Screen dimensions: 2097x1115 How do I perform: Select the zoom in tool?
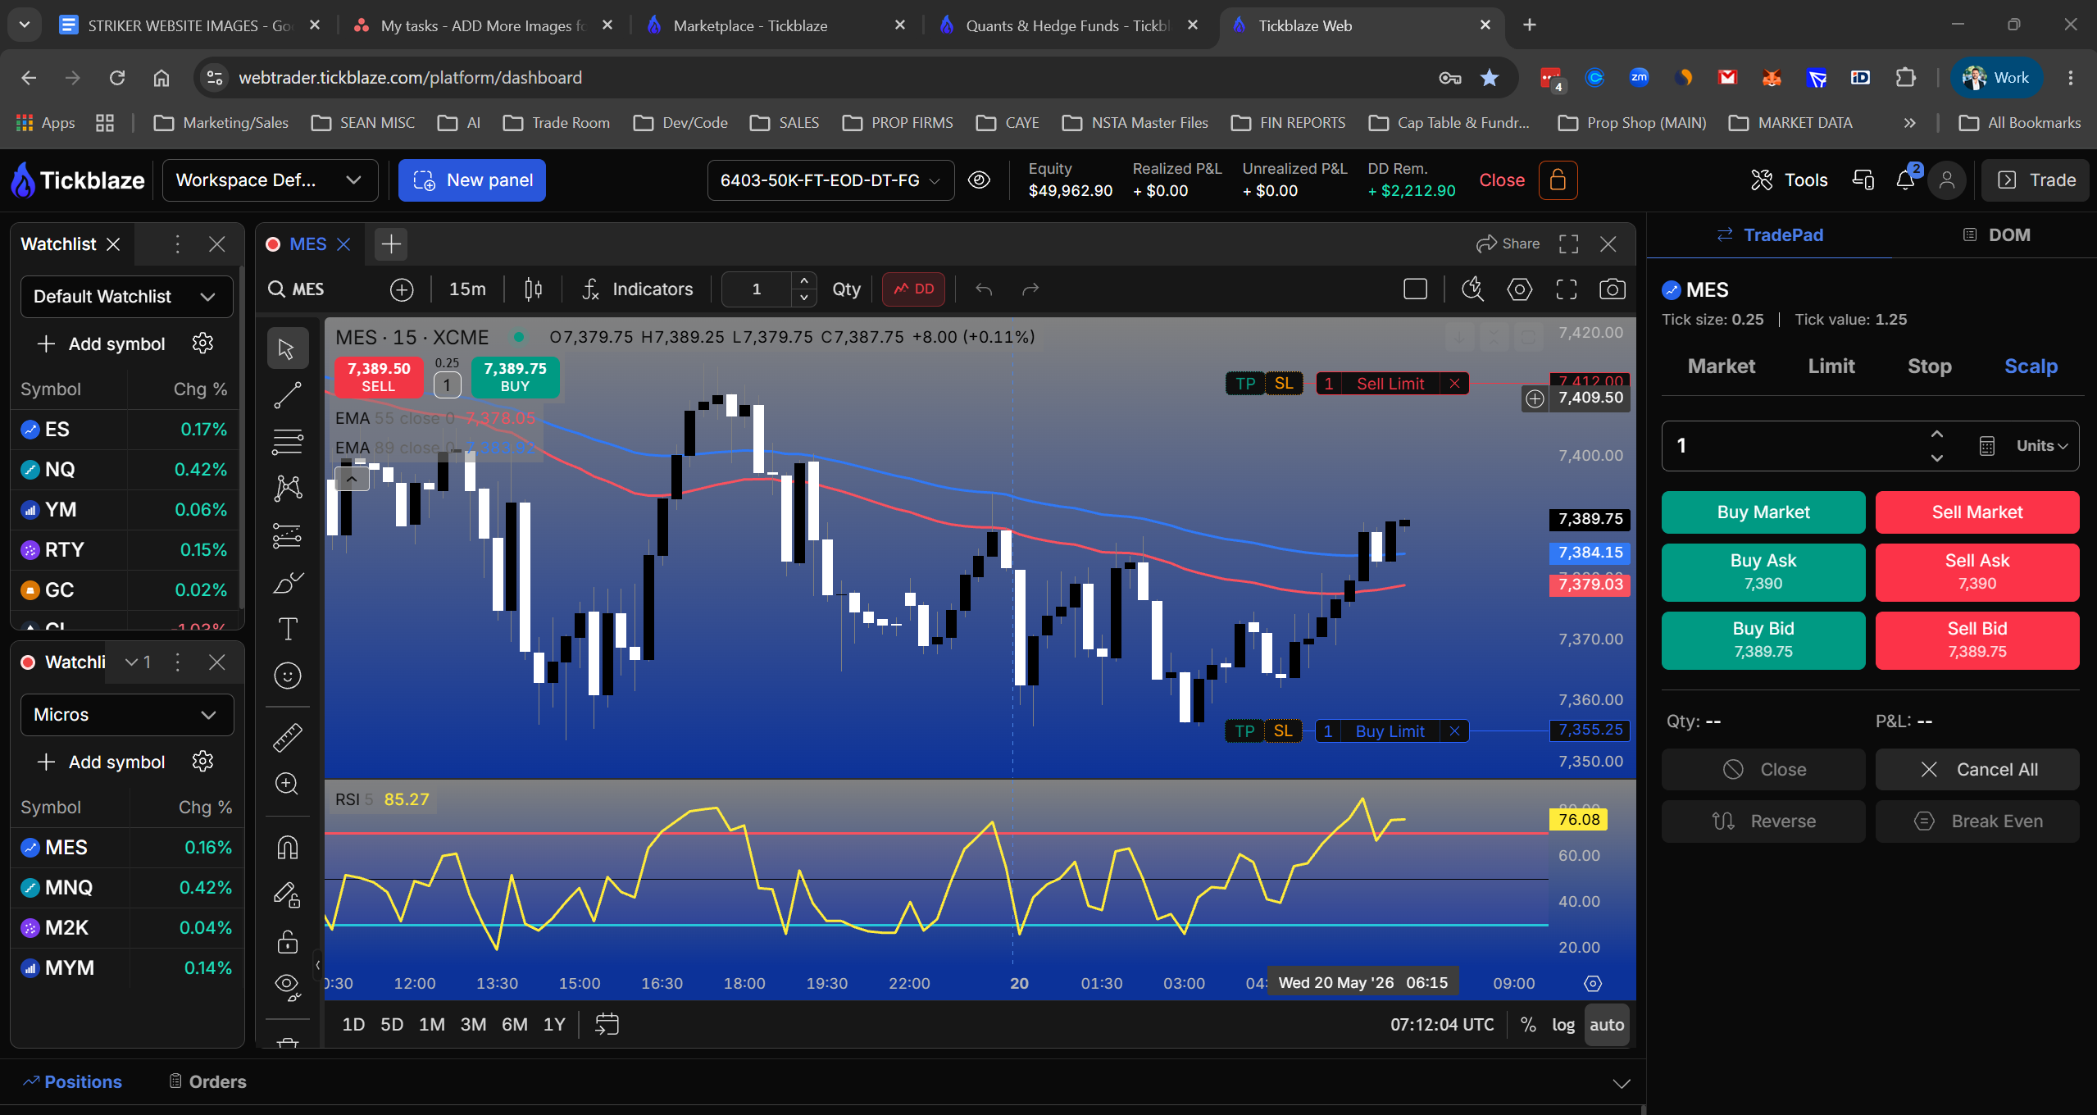287,784
